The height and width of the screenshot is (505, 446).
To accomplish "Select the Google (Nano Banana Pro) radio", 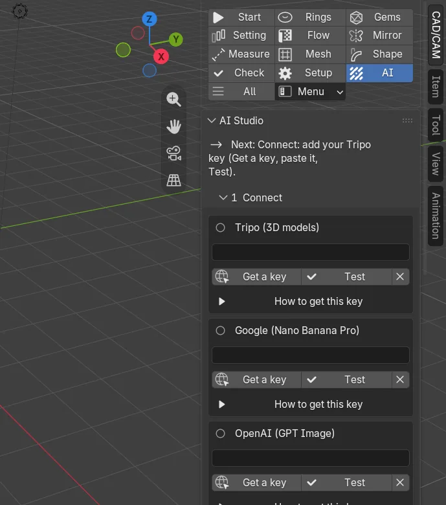I will pyautogui.click(x=220, y=330).
